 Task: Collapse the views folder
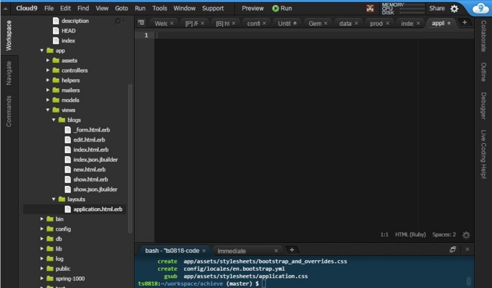click(x=48, y=110)
